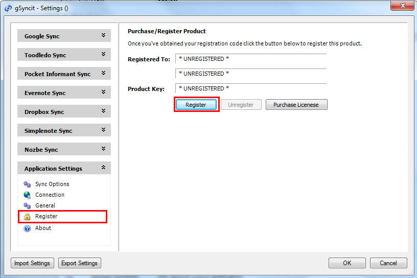Click the Register padlock icon

click(x=27, y=217)
